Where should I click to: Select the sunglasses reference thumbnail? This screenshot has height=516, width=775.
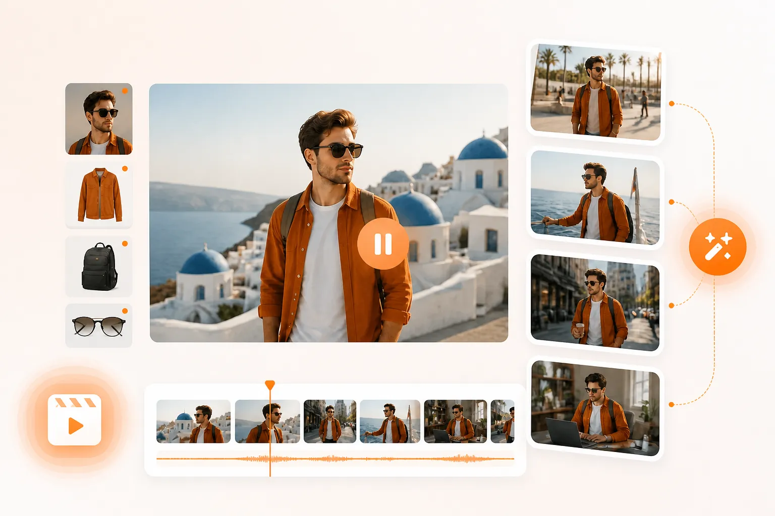[x=99, y=326]
